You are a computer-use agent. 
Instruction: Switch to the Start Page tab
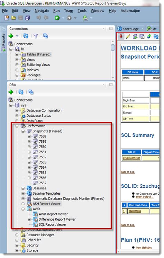tap(131, 29)
